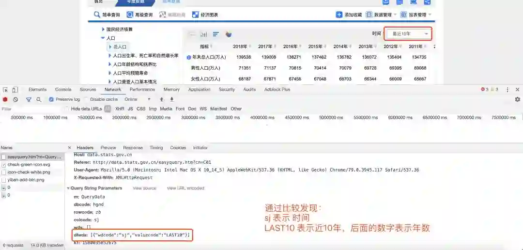Image resolution: width=523 pixels, height=250 pixels.
Task: Select 总人口 tree item
Action: coord(120,47)
